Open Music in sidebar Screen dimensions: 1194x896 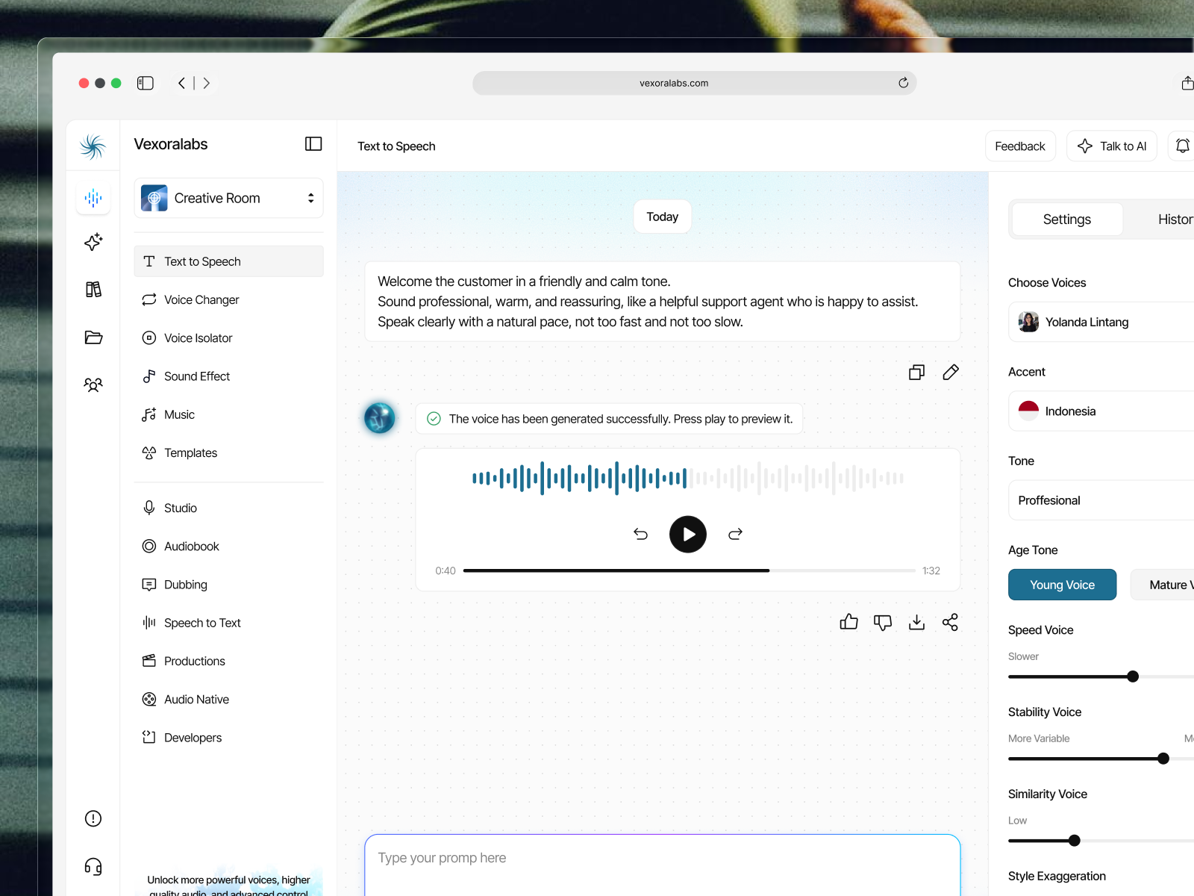[228, 414]
